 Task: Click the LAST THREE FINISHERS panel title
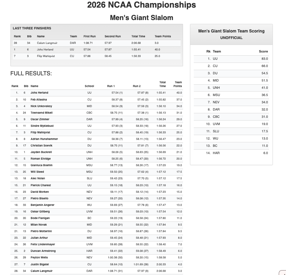click(x=32, y=28)
